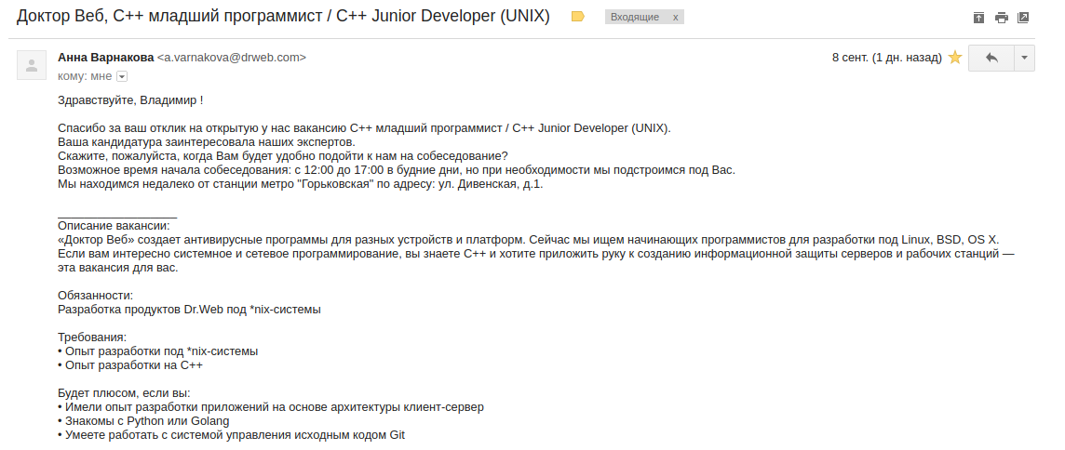Remove the Входящие label via its x
1065x450 pixels.
675,17
